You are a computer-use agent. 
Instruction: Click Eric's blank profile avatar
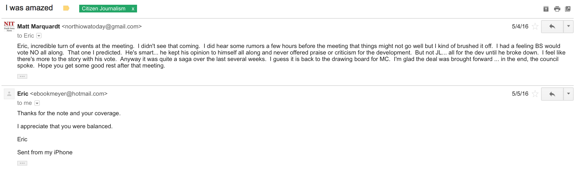(9, 94)
